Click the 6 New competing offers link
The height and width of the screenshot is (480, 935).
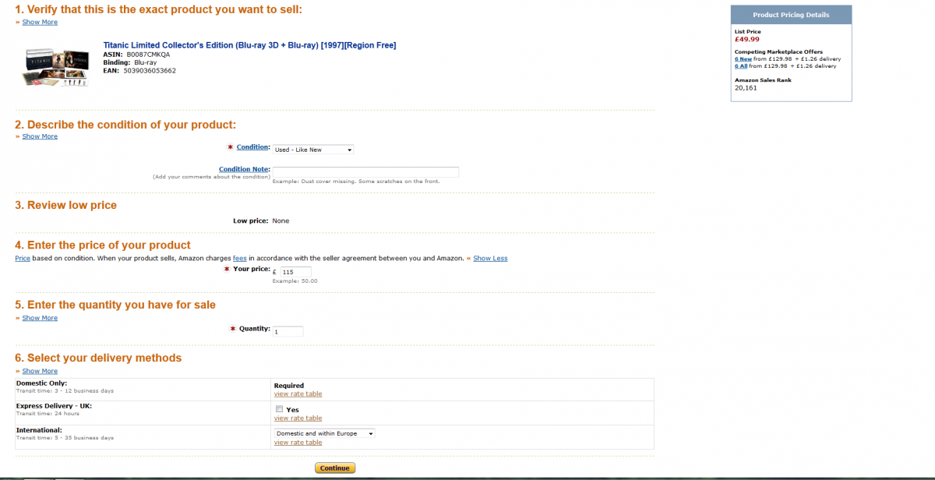(x=743, y=59)
